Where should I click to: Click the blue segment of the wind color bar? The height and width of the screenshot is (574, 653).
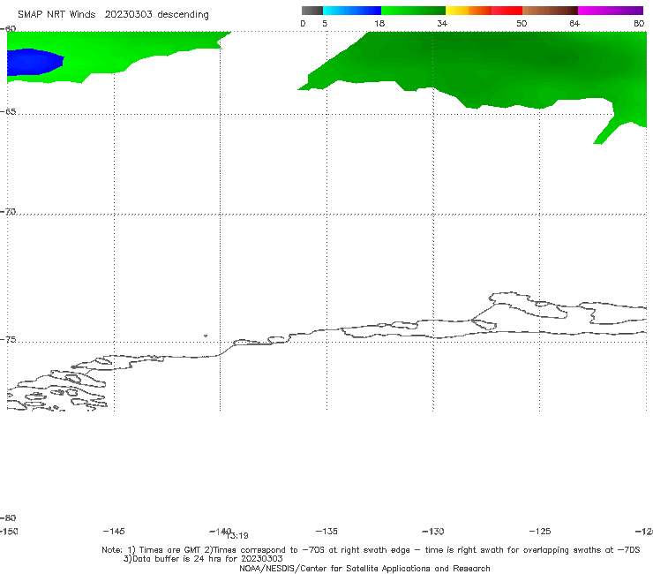[x=352, y=11]
